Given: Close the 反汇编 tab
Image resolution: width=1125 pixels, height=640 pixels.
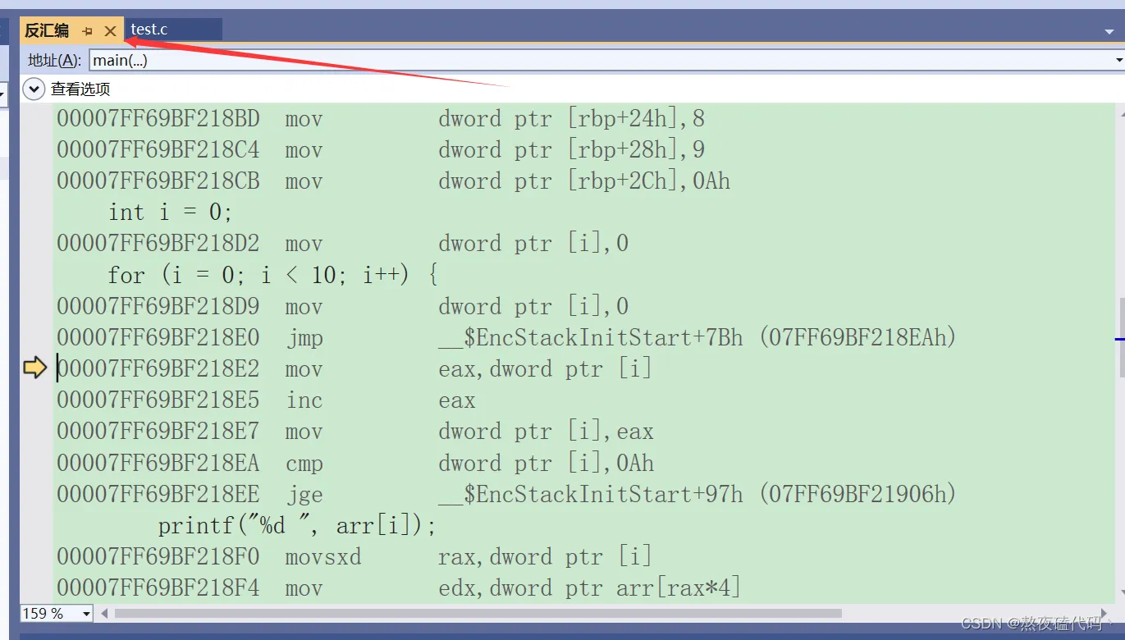Looking at the screenshot, I should click(x=110, y=31).
